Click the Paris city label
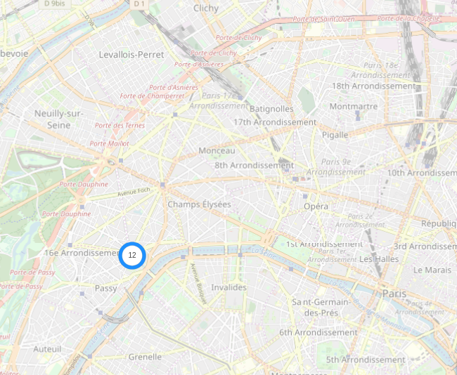Image resolution: width=457 pixels, height=375 pixels. click(394, 294)
